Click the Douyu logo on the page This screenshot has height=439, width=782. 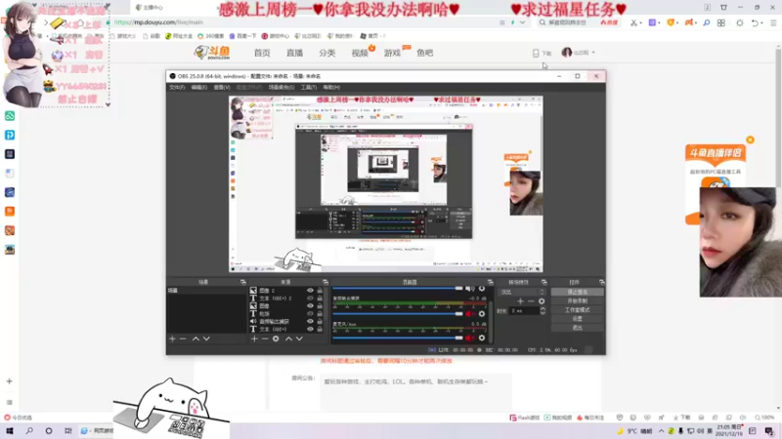point(212,53)
